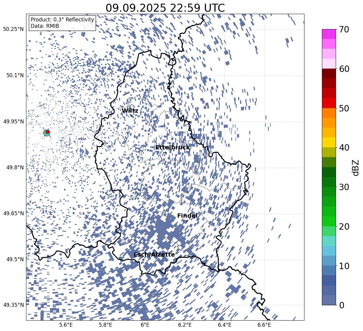Viewport: 363px width, 331px height.
Task: Click the 6.6°E longitude label
Action: (264, 325)
